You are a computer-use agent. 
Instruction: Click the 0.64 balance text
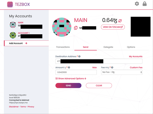110,20
